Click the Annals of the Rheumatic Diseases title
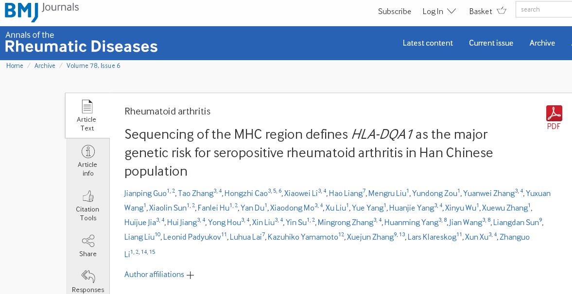Screen dimensions: 572x294 81,42
